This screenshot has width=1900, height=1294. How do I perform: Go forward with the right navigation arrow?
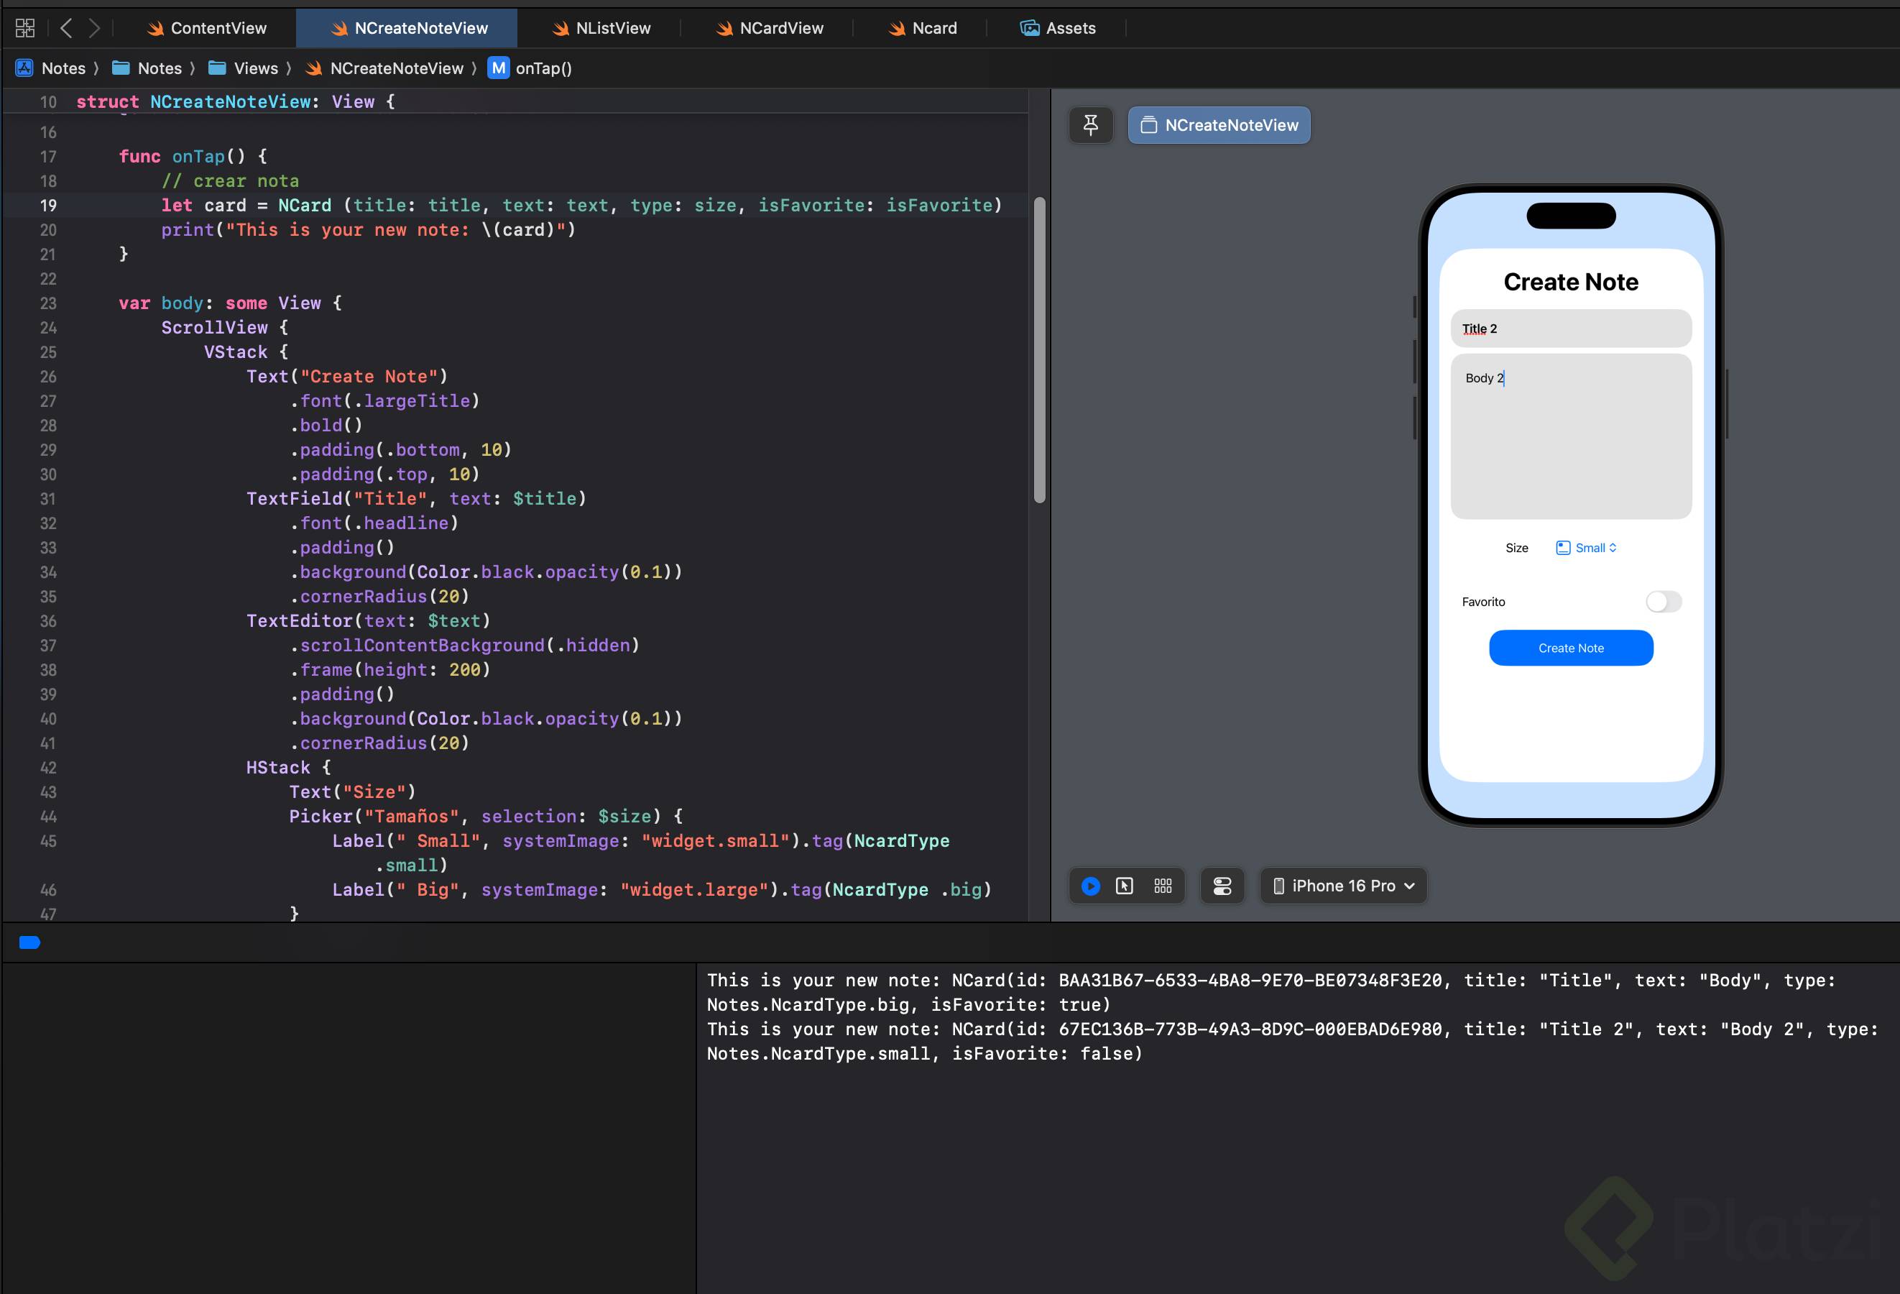point(95,29)
